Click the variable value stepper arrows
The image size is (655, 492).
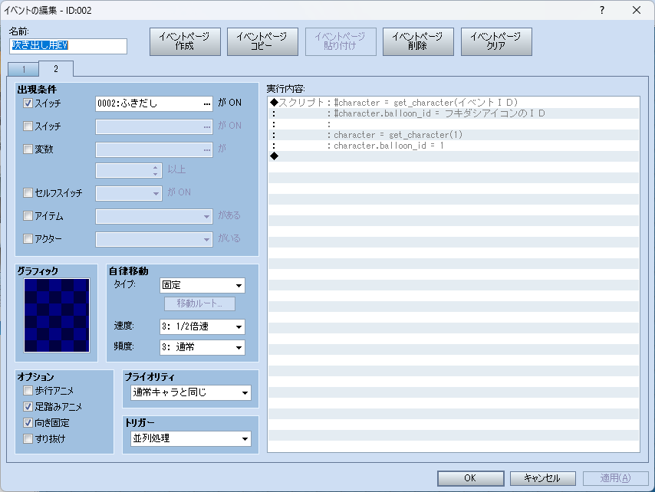pos(156,171)
